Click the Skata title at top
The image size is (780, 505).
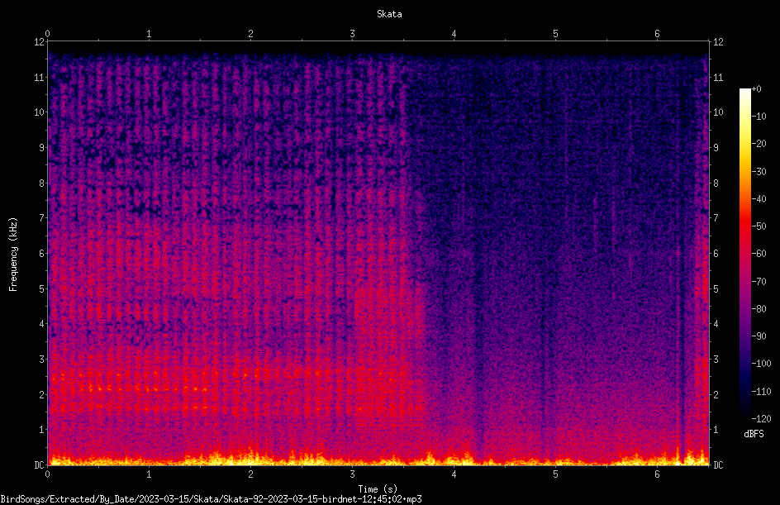point(389,14)
